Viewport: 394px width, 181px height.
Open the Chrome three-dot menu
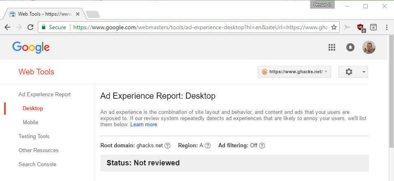pos(387,27)
